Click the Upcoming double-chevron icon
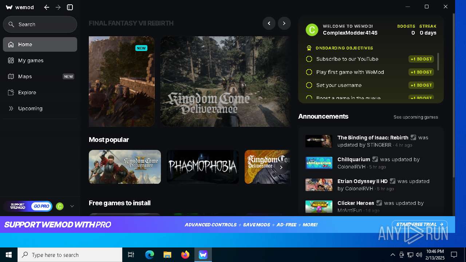466x262 pixels. (x=11, y=108)
